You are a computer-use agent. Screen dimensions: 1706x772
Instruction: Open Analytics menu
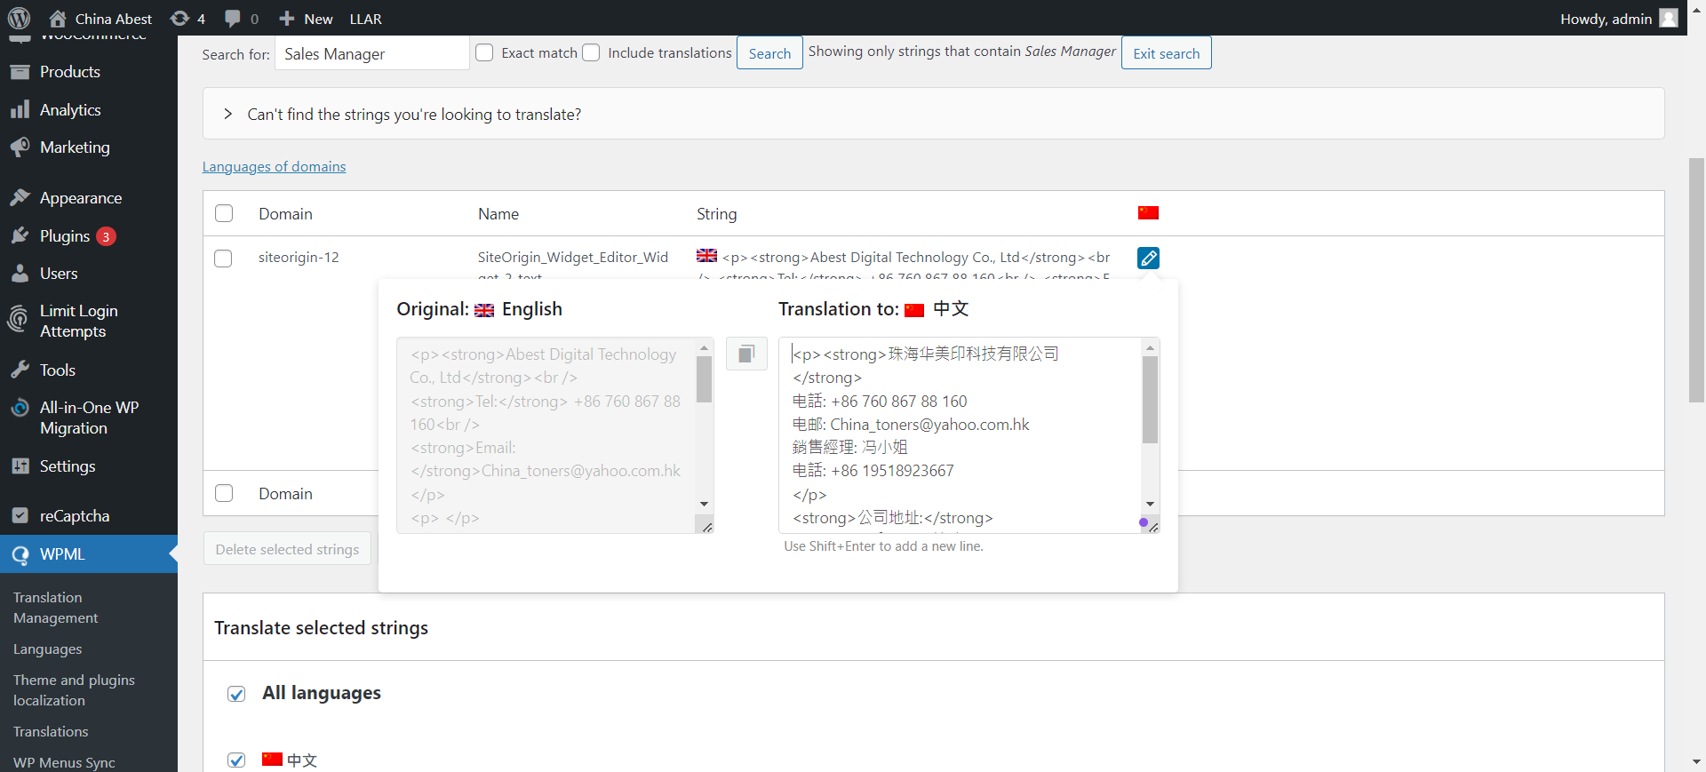(x=70, y=110)
